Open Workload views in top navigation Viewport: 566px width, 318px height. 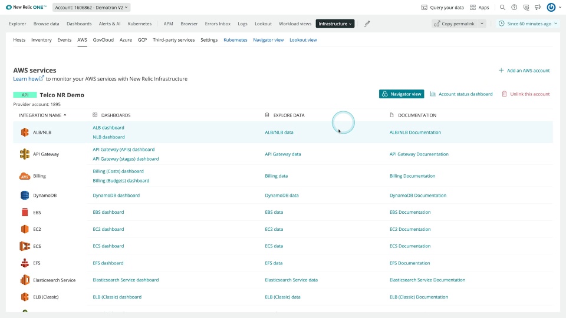[x=295, y=24]
